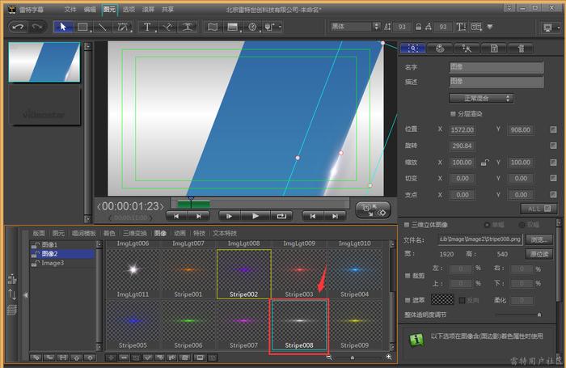Viewport: 566px width, 368px height.
Task: Click the stacked layers icon on left strip
Action: point(12,310)
